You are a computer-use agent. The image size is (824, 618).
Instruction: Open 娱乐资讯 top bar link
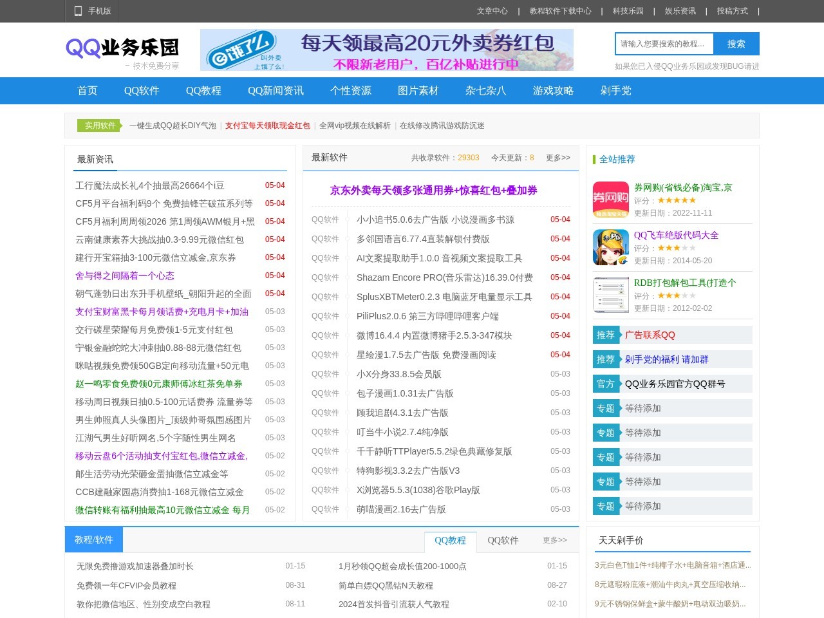pos(680,11)
